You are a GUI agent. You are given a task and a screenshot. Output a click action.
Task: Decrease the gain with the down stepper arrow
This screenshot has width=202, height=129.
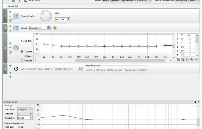pos(69,20)
